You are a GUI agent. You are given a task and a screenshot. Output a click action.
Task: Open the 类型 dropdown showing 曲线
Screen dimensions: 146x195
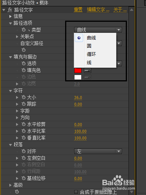point(98,30)
